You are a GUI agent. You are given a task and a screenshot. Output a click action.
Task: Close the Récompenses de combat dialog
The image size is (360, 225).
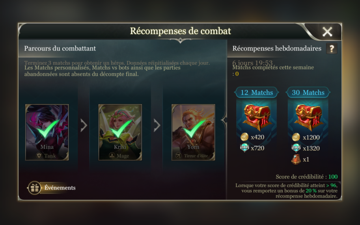point(327,32)
